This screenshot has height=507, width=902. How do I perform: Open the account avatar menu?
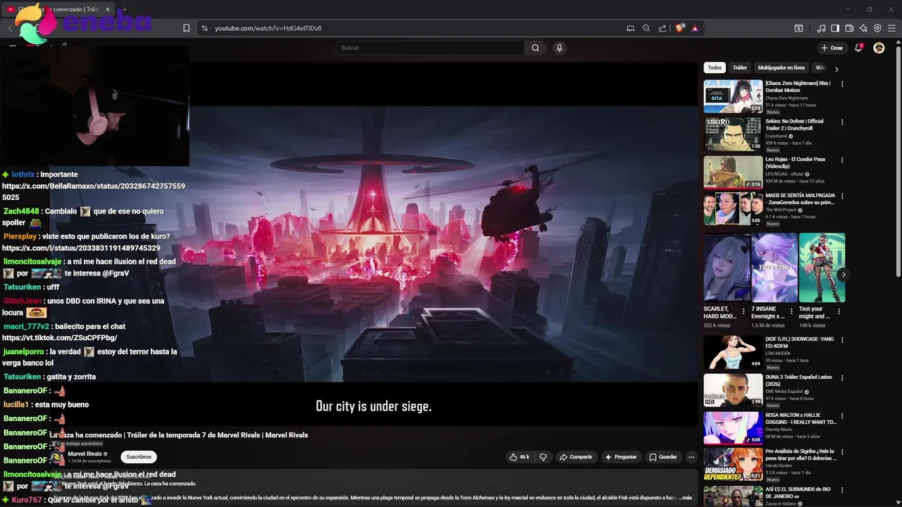pos(879,48)
